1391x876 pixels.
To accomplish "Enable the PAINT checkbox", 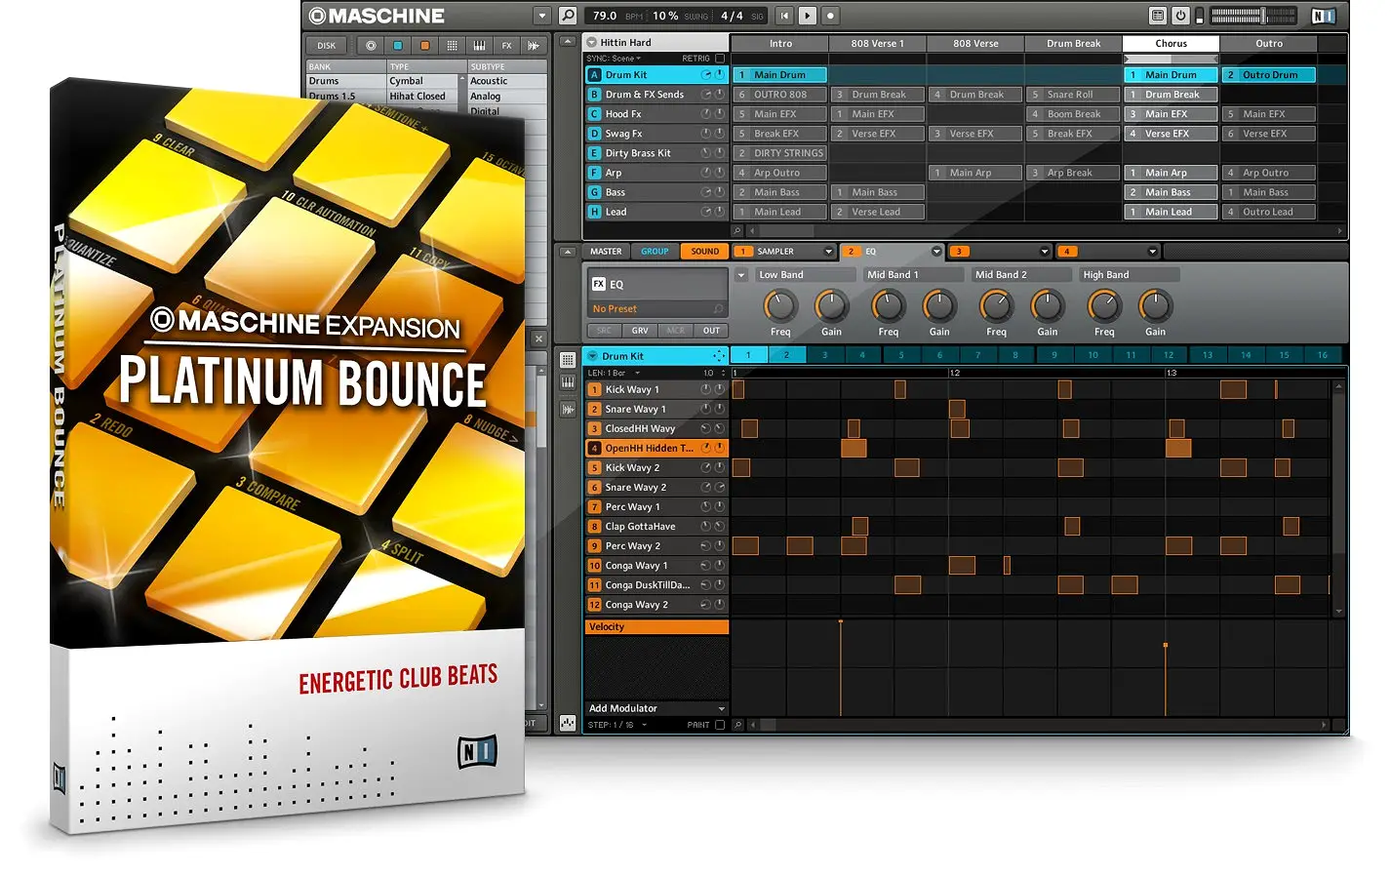I will pos(720,725).
